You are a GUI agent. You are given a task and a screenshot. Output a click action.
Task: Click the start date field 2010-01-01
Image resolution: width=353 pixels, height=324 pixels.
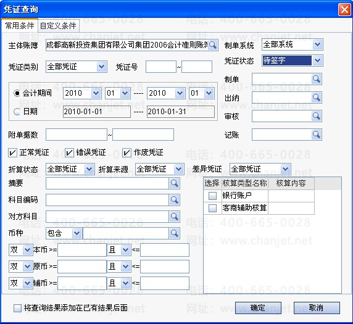[97, 112]
